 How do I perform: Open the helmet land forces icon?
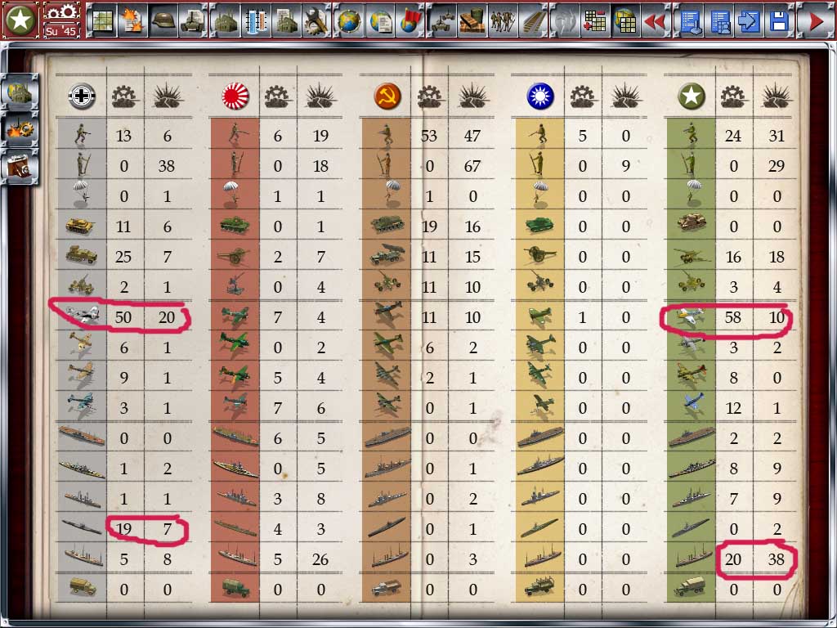163,21
